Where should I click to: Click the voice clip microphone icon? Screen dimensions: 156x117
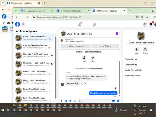point(61,101)
